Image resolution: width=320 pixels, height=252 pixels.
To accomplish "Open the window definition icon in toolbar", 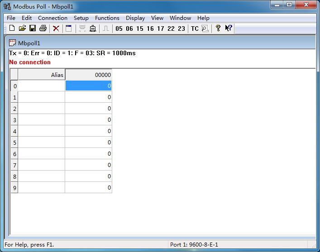I will click(69, 29).
